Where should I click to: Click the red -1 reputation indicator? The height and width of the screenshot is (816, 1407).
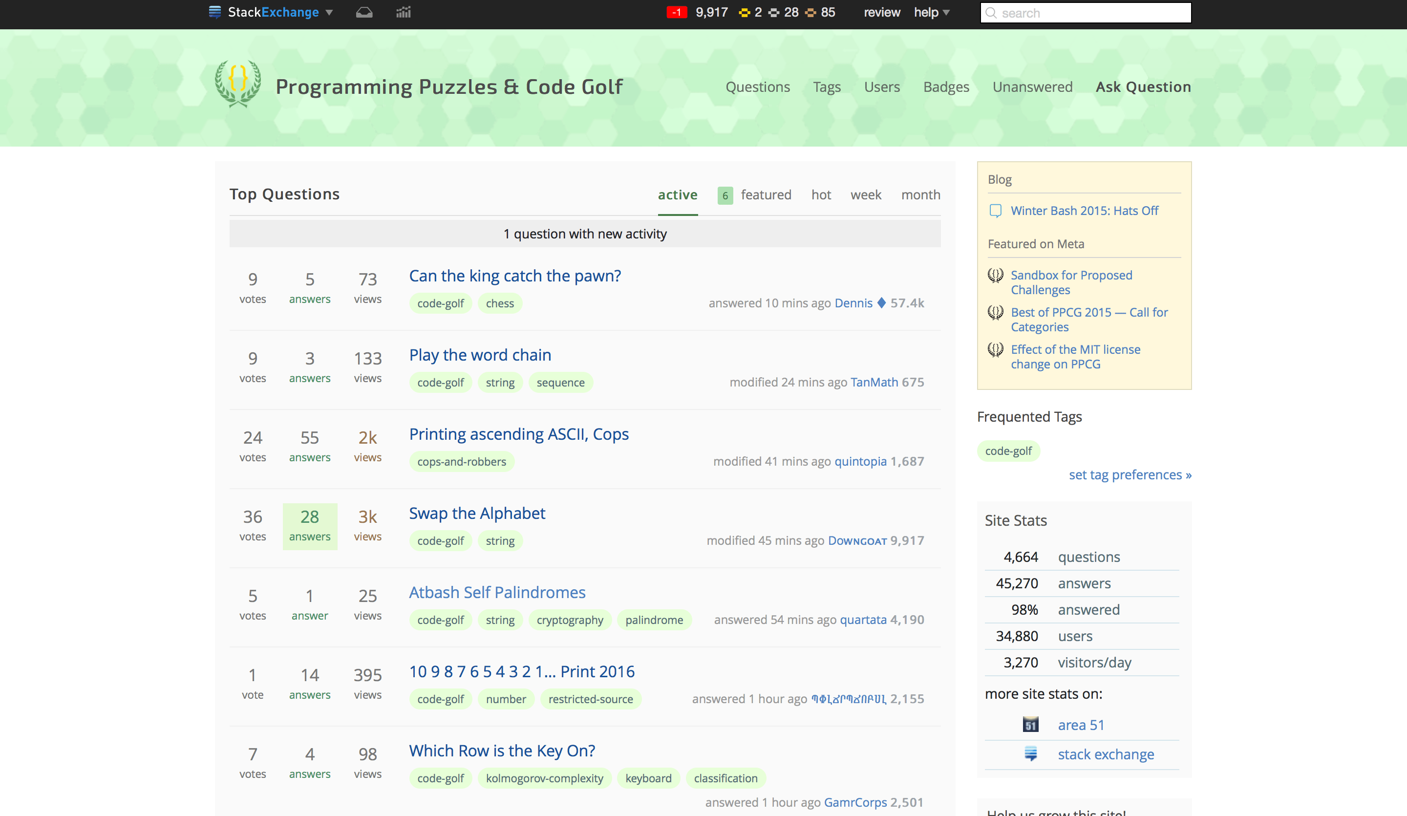[x=677, y=12]
